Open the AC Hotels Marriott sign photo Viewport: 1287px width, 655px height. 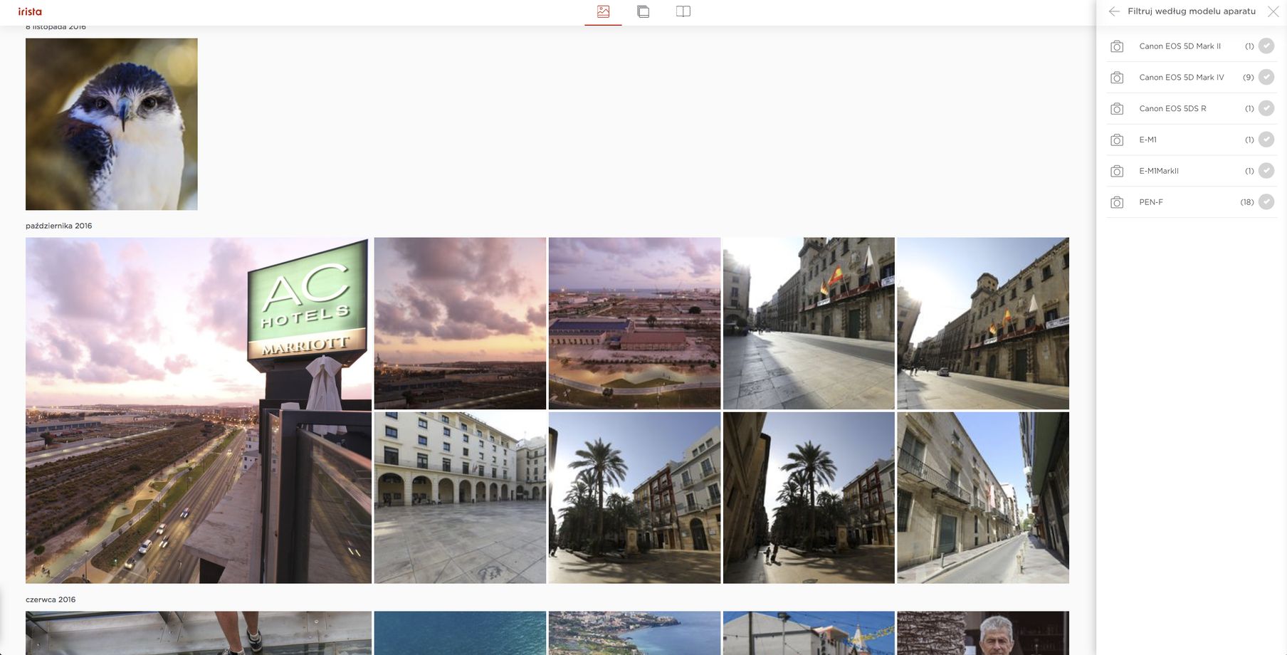199,411
